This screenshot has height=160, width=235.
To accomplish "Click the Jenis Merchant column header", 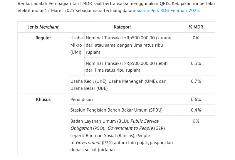I will click(x=43, y=27).
